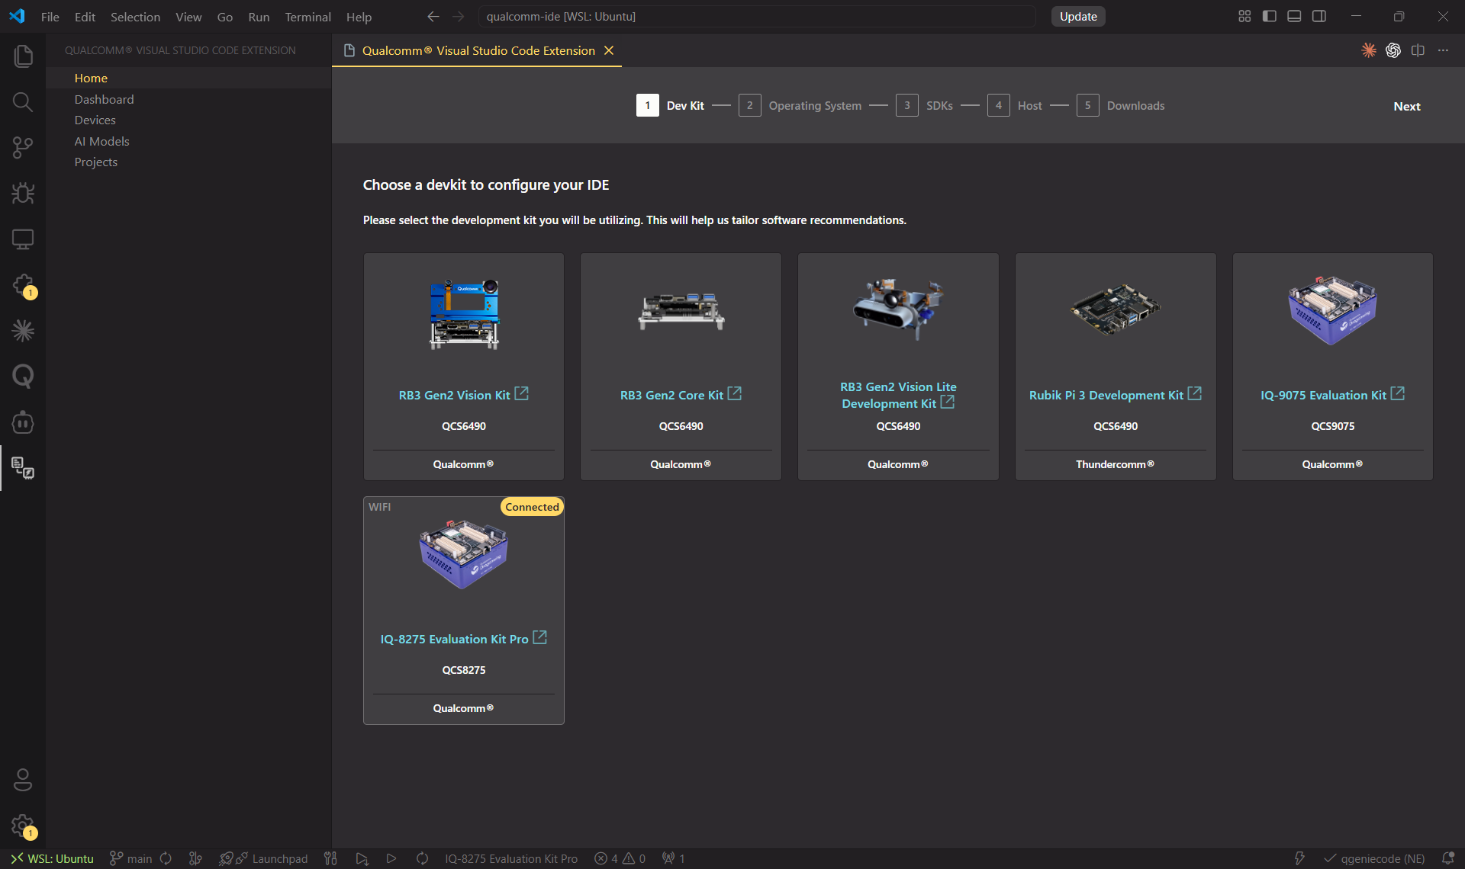Open external link for RB3 Gen2 Vision Kit
Screen dimensions: 1465x869
[x=521, y=393]
